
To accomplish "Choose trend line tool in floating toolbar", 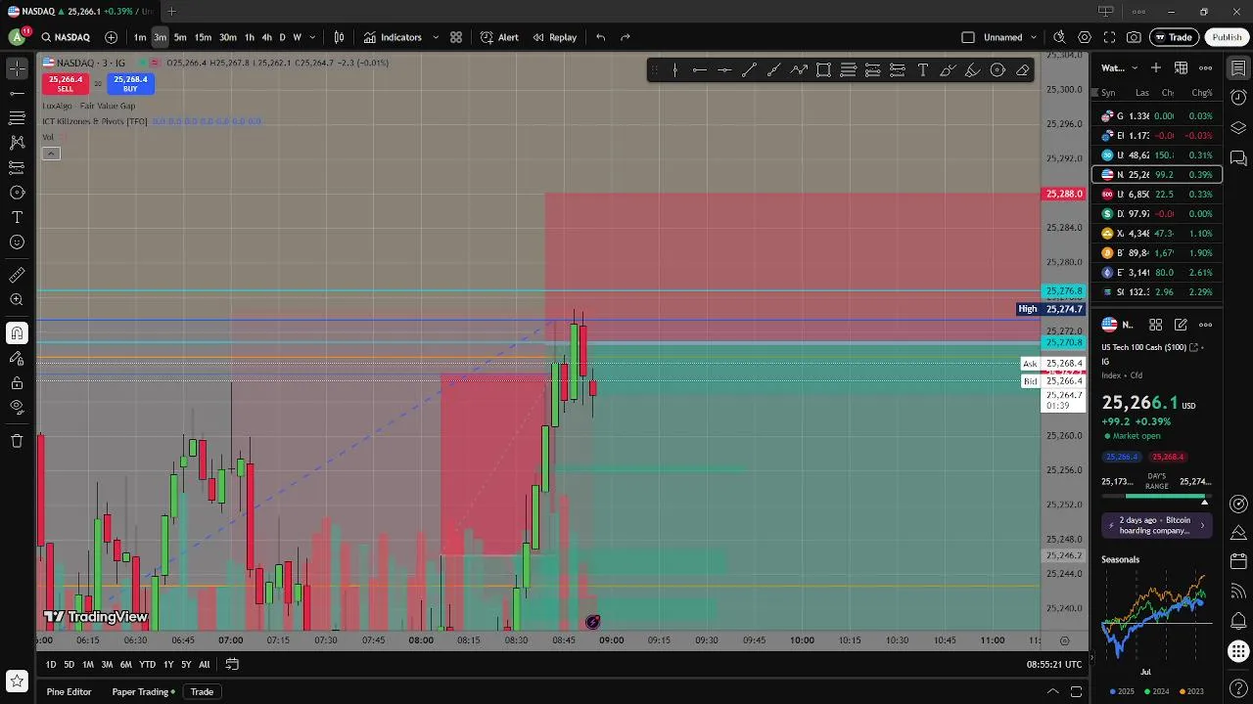I will pos(749,70).
